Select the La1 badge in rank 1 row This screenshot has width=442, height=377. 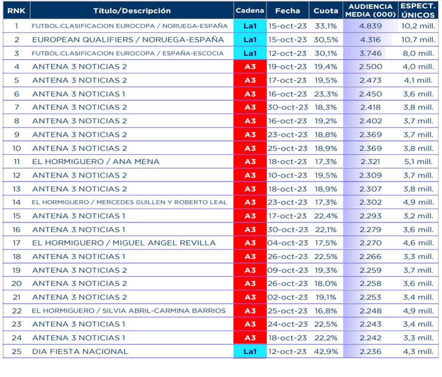click(x=250, y=26)
